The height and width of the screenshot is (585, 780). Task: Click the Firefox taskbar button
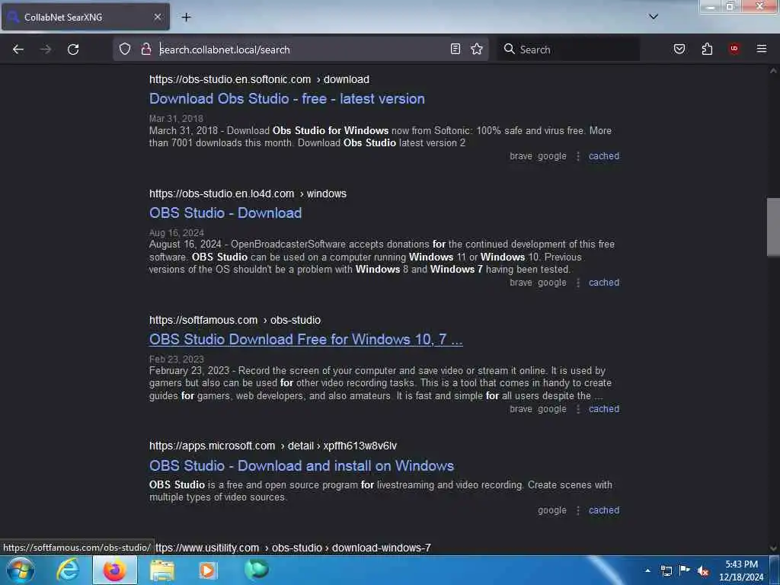click(115, 570)
